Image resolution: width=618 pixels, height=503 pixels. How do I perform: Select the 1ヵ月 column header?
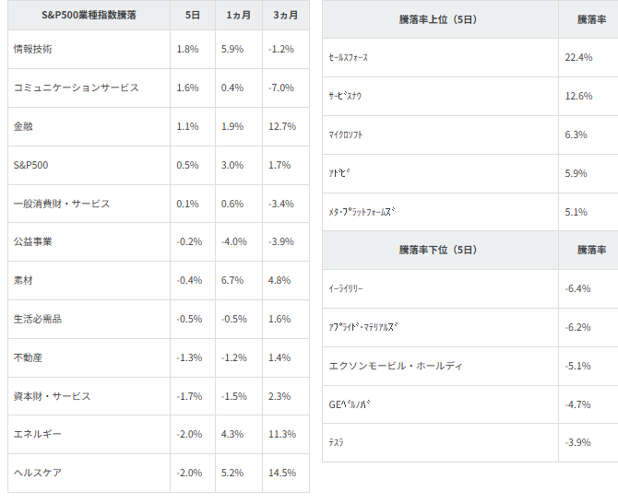coord(239,16)
